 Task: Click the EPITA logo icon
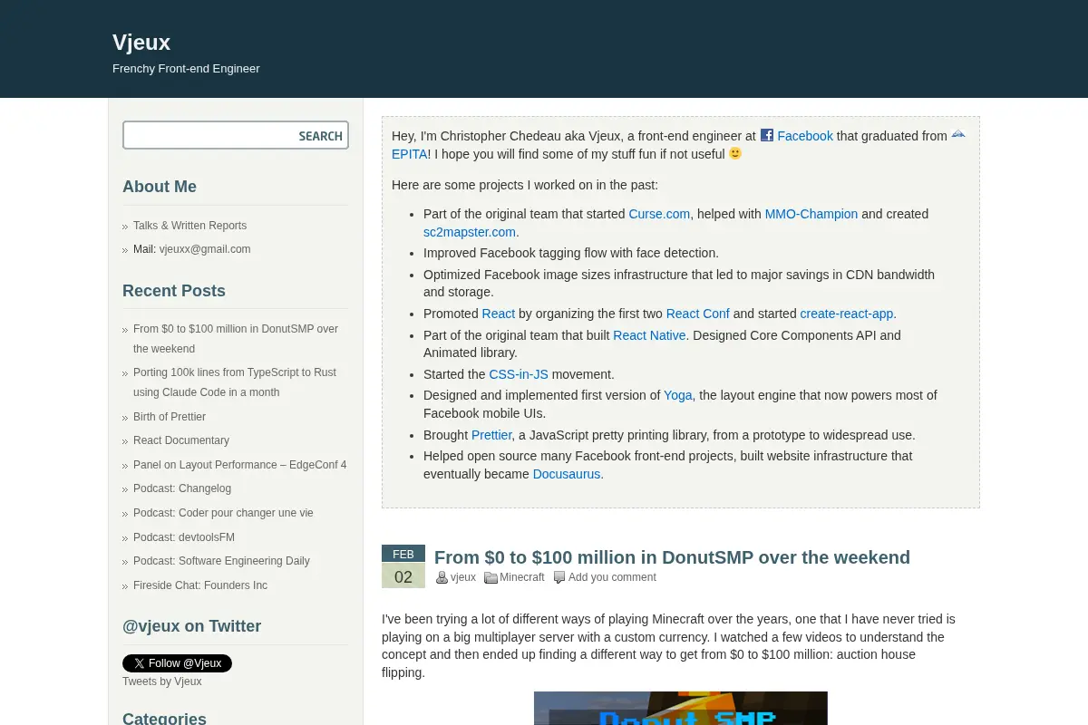(x=958, y=135)
